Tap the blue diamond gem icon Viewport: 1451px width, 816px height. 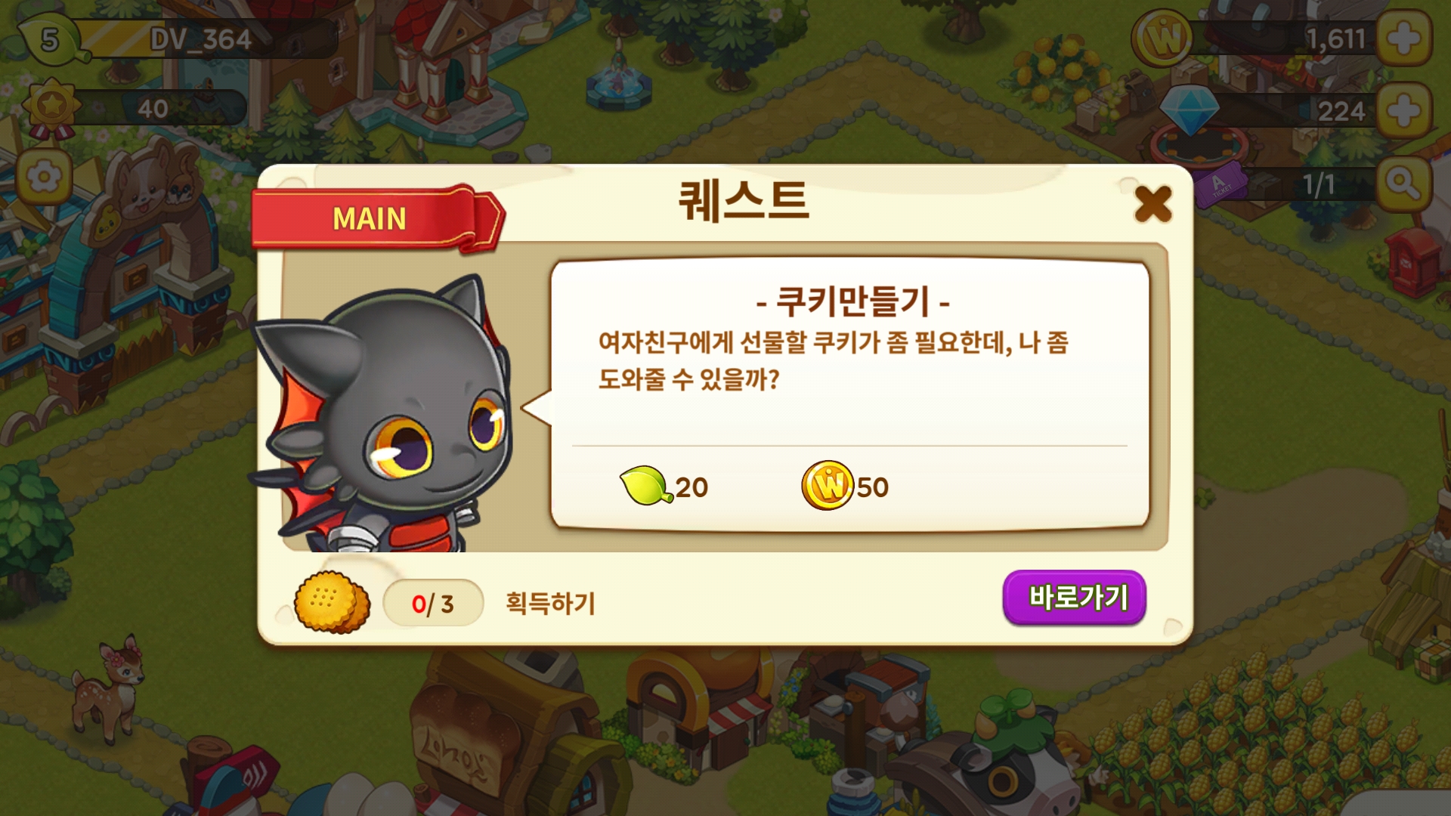point(1189,110)
